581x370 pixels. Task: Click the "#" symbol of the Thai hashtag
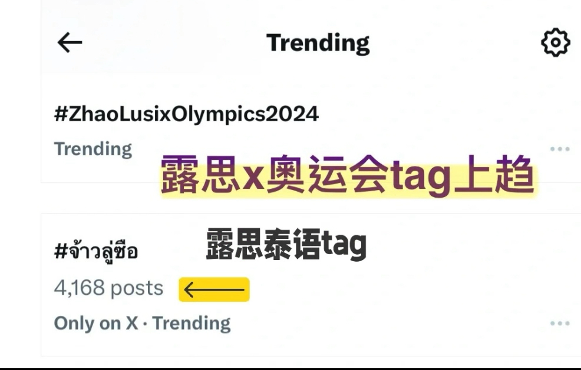coord(60,252)
